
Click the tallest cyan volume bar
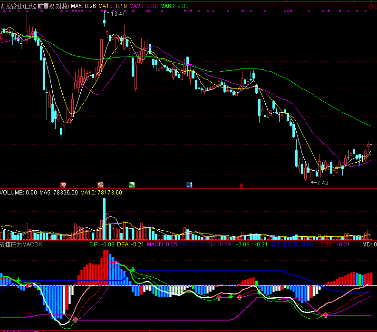pos(104,219)
